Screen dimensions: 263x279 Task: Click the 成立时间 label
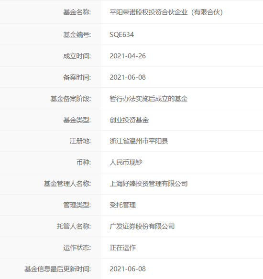(x=77, y=56)
